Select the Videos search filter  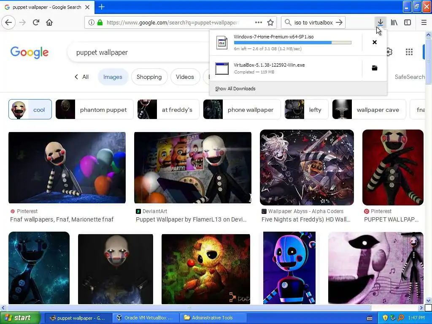[185, 77]
